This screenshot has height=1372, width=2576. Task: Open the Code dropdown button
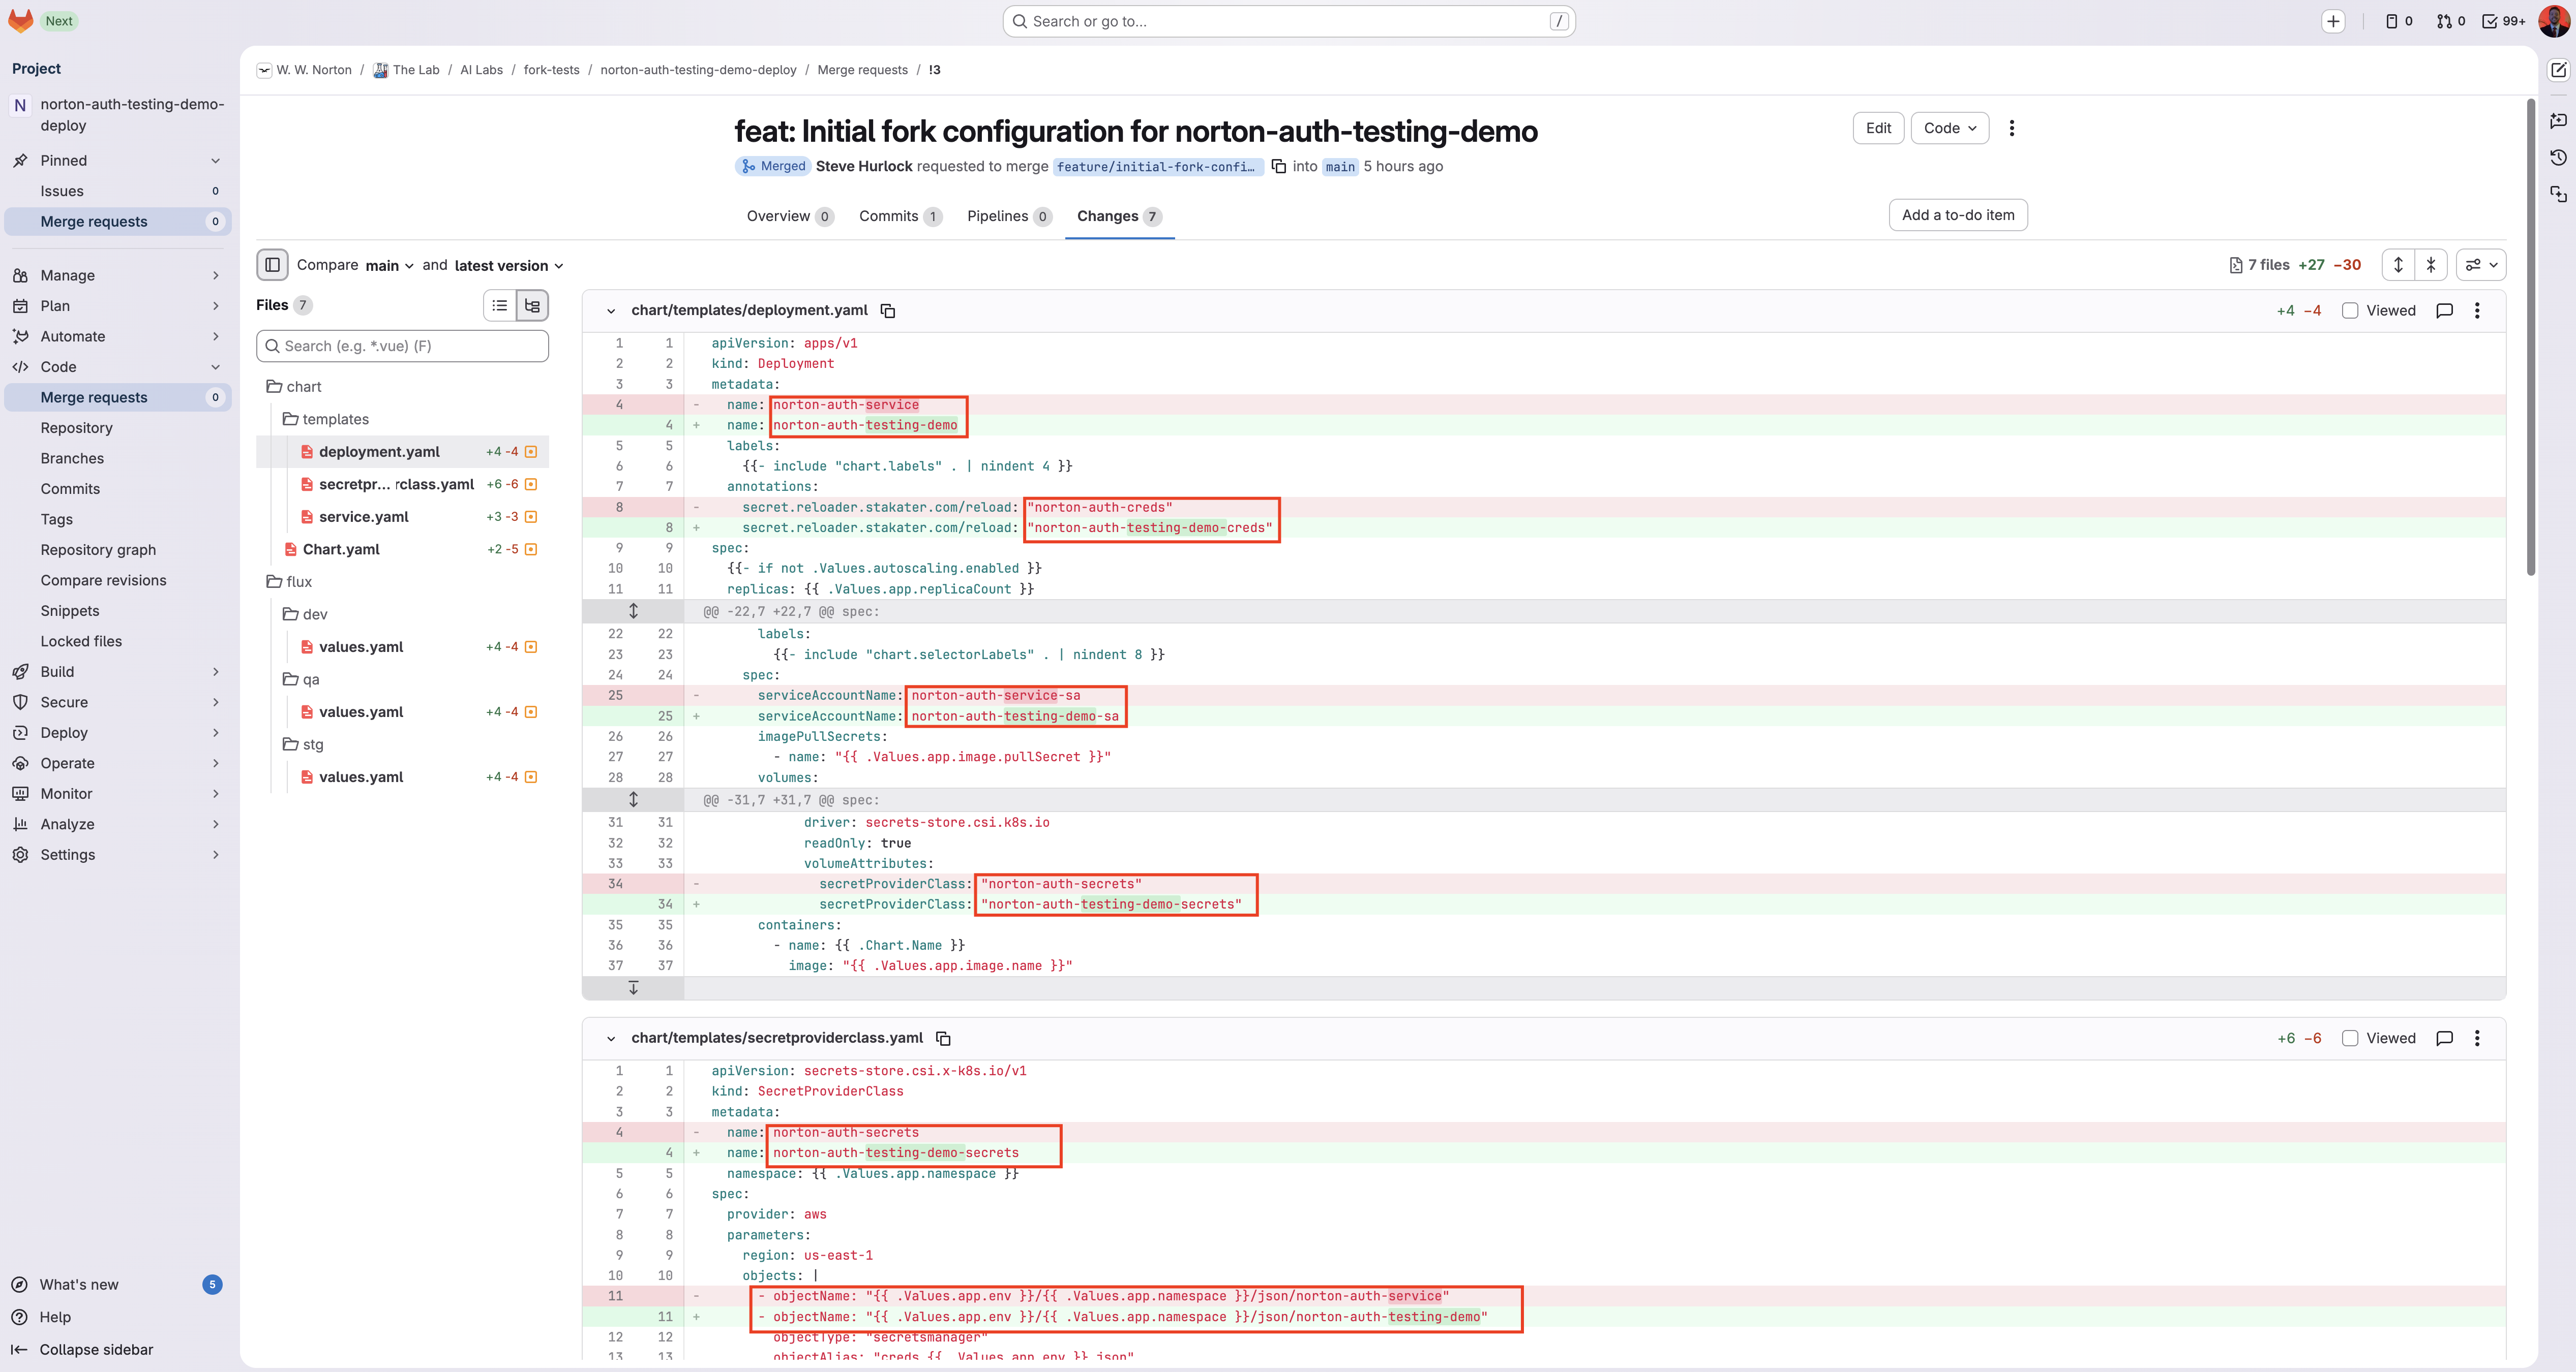pyautogui.click(x=1949, y=128)
